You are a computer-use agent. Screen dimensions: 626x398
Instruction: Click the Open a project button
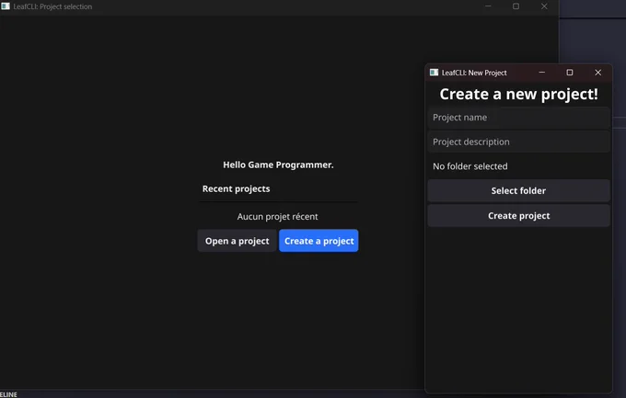237,241
